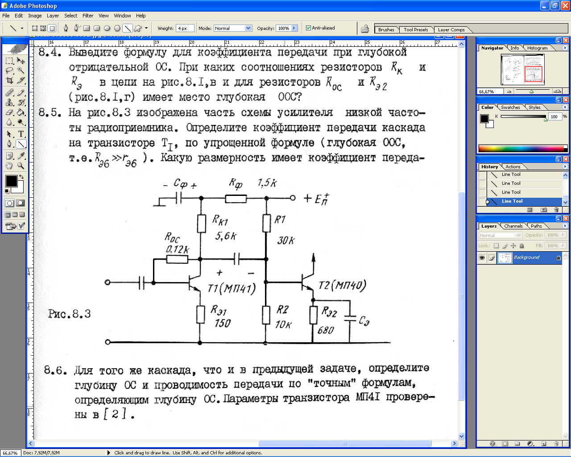571x457 pixels.
Task: Switch to the Swatches tab
Action: point(510,107)
